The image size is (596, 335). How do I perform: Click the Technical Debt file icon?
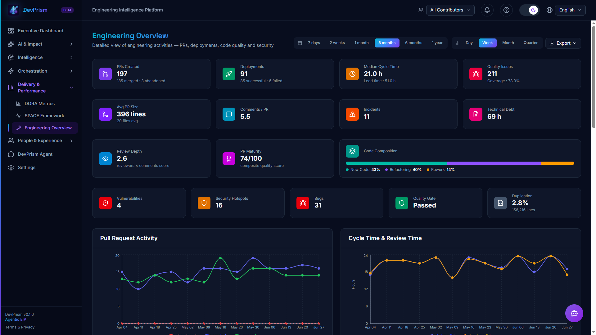(x=476, y=114)
